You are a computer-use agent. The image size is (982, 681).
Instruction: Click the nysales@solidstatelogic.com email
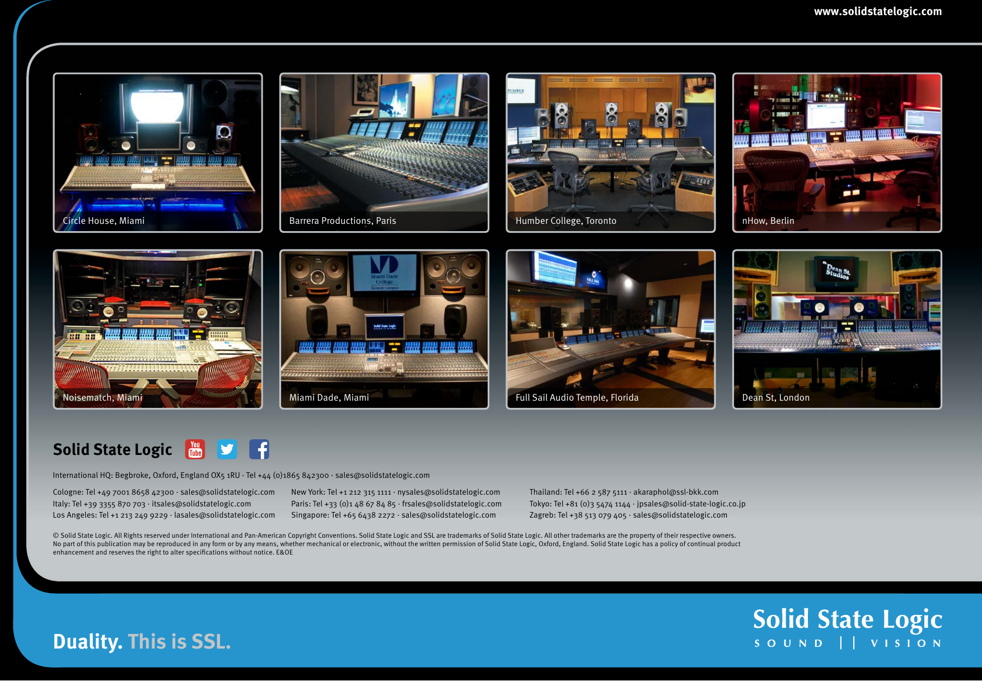[448, 492]
